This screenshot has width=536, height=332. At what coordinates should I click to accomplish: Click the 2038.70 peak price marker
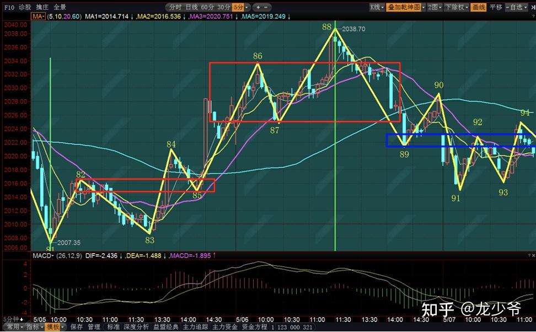point(354,28)
